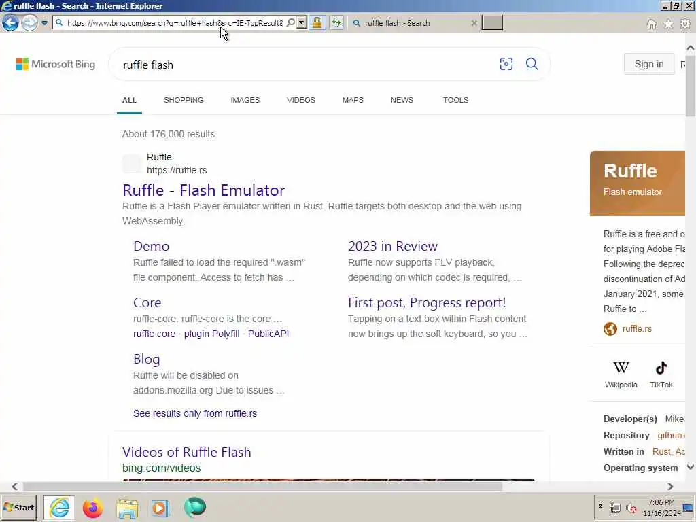696x522 pixels.
Task: Click the IE Home icon
Action: tap(651, 24)
